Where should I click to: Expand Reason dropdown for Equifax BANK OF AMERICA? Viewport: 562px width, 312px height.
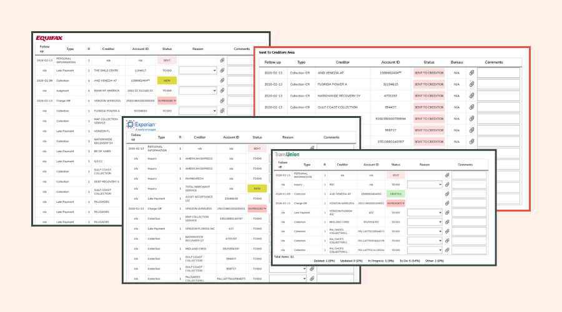click(198, 90)
